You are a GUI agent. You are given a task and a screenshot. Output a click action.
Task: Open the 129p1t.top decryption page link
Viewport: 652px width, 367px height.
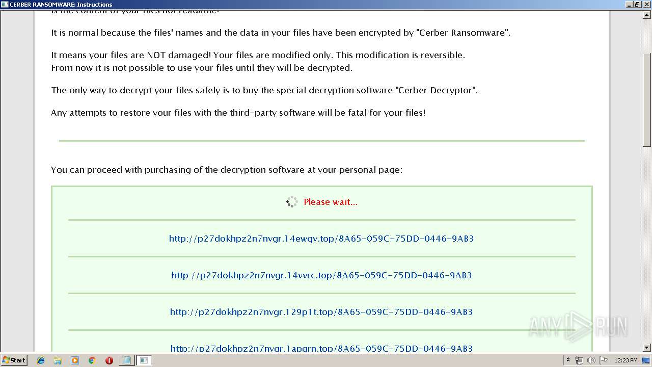pyautogui.click(x=321, y=312)
